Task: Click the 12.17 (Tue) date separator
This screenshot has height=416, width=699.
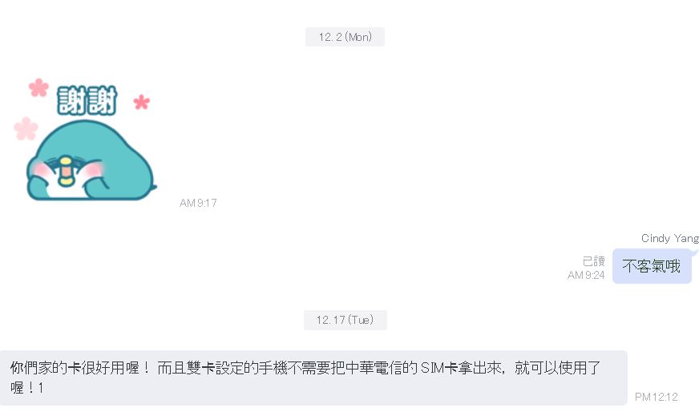Action: [345, 320]
